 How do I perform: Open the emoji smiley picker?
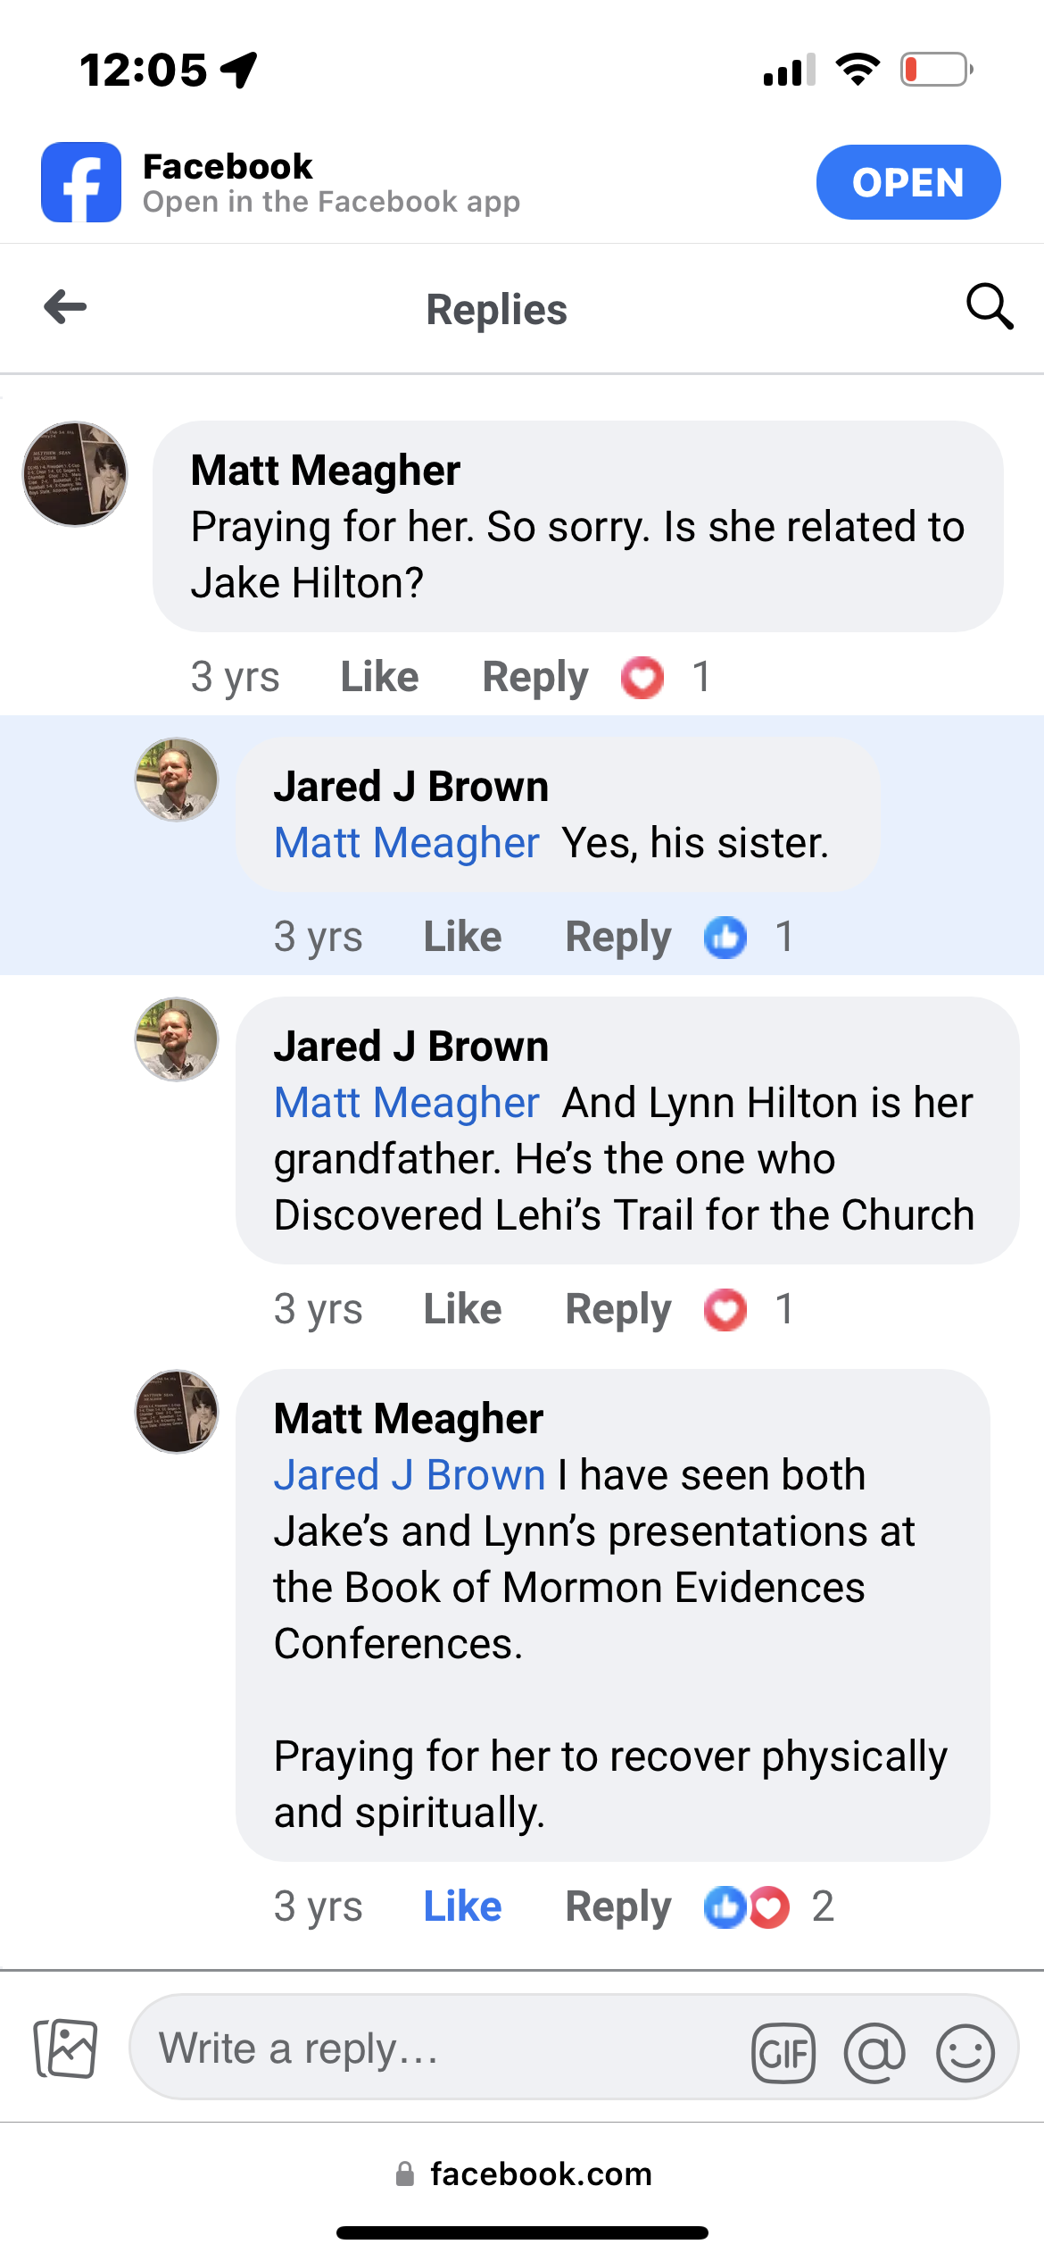965,2052
